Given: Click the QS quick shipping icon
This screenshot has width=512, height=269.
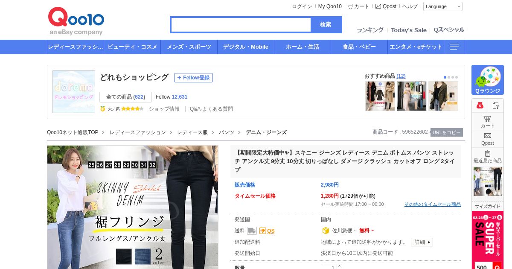Looking at the screenshot, I should tap(267, 231).
